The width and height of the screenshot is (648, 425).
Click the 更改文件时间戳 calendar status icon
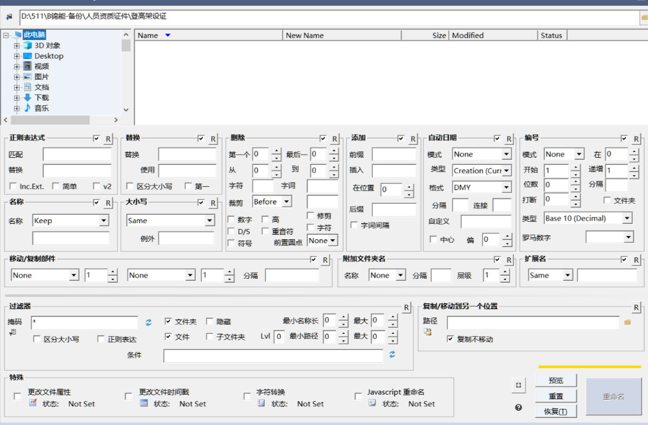[x=144, y=403]
